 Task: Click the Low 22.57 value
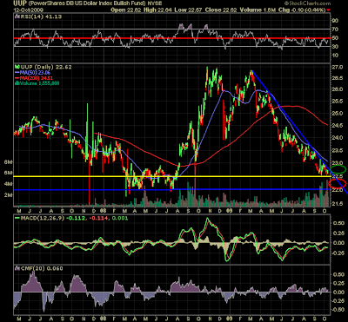[x=189, y=10]
